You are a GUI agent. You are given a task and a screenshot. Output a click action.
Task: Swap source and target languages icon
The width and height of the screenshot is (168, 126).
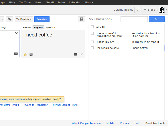tap(9, 19)
